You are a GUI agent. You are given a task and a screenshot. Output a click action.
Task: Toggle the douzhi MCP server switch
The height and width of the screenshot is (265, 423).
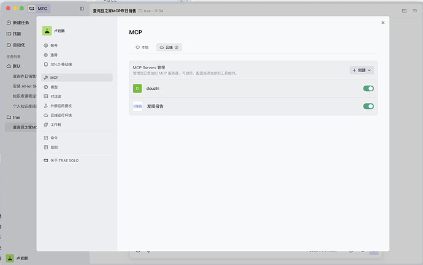point(368,88)
